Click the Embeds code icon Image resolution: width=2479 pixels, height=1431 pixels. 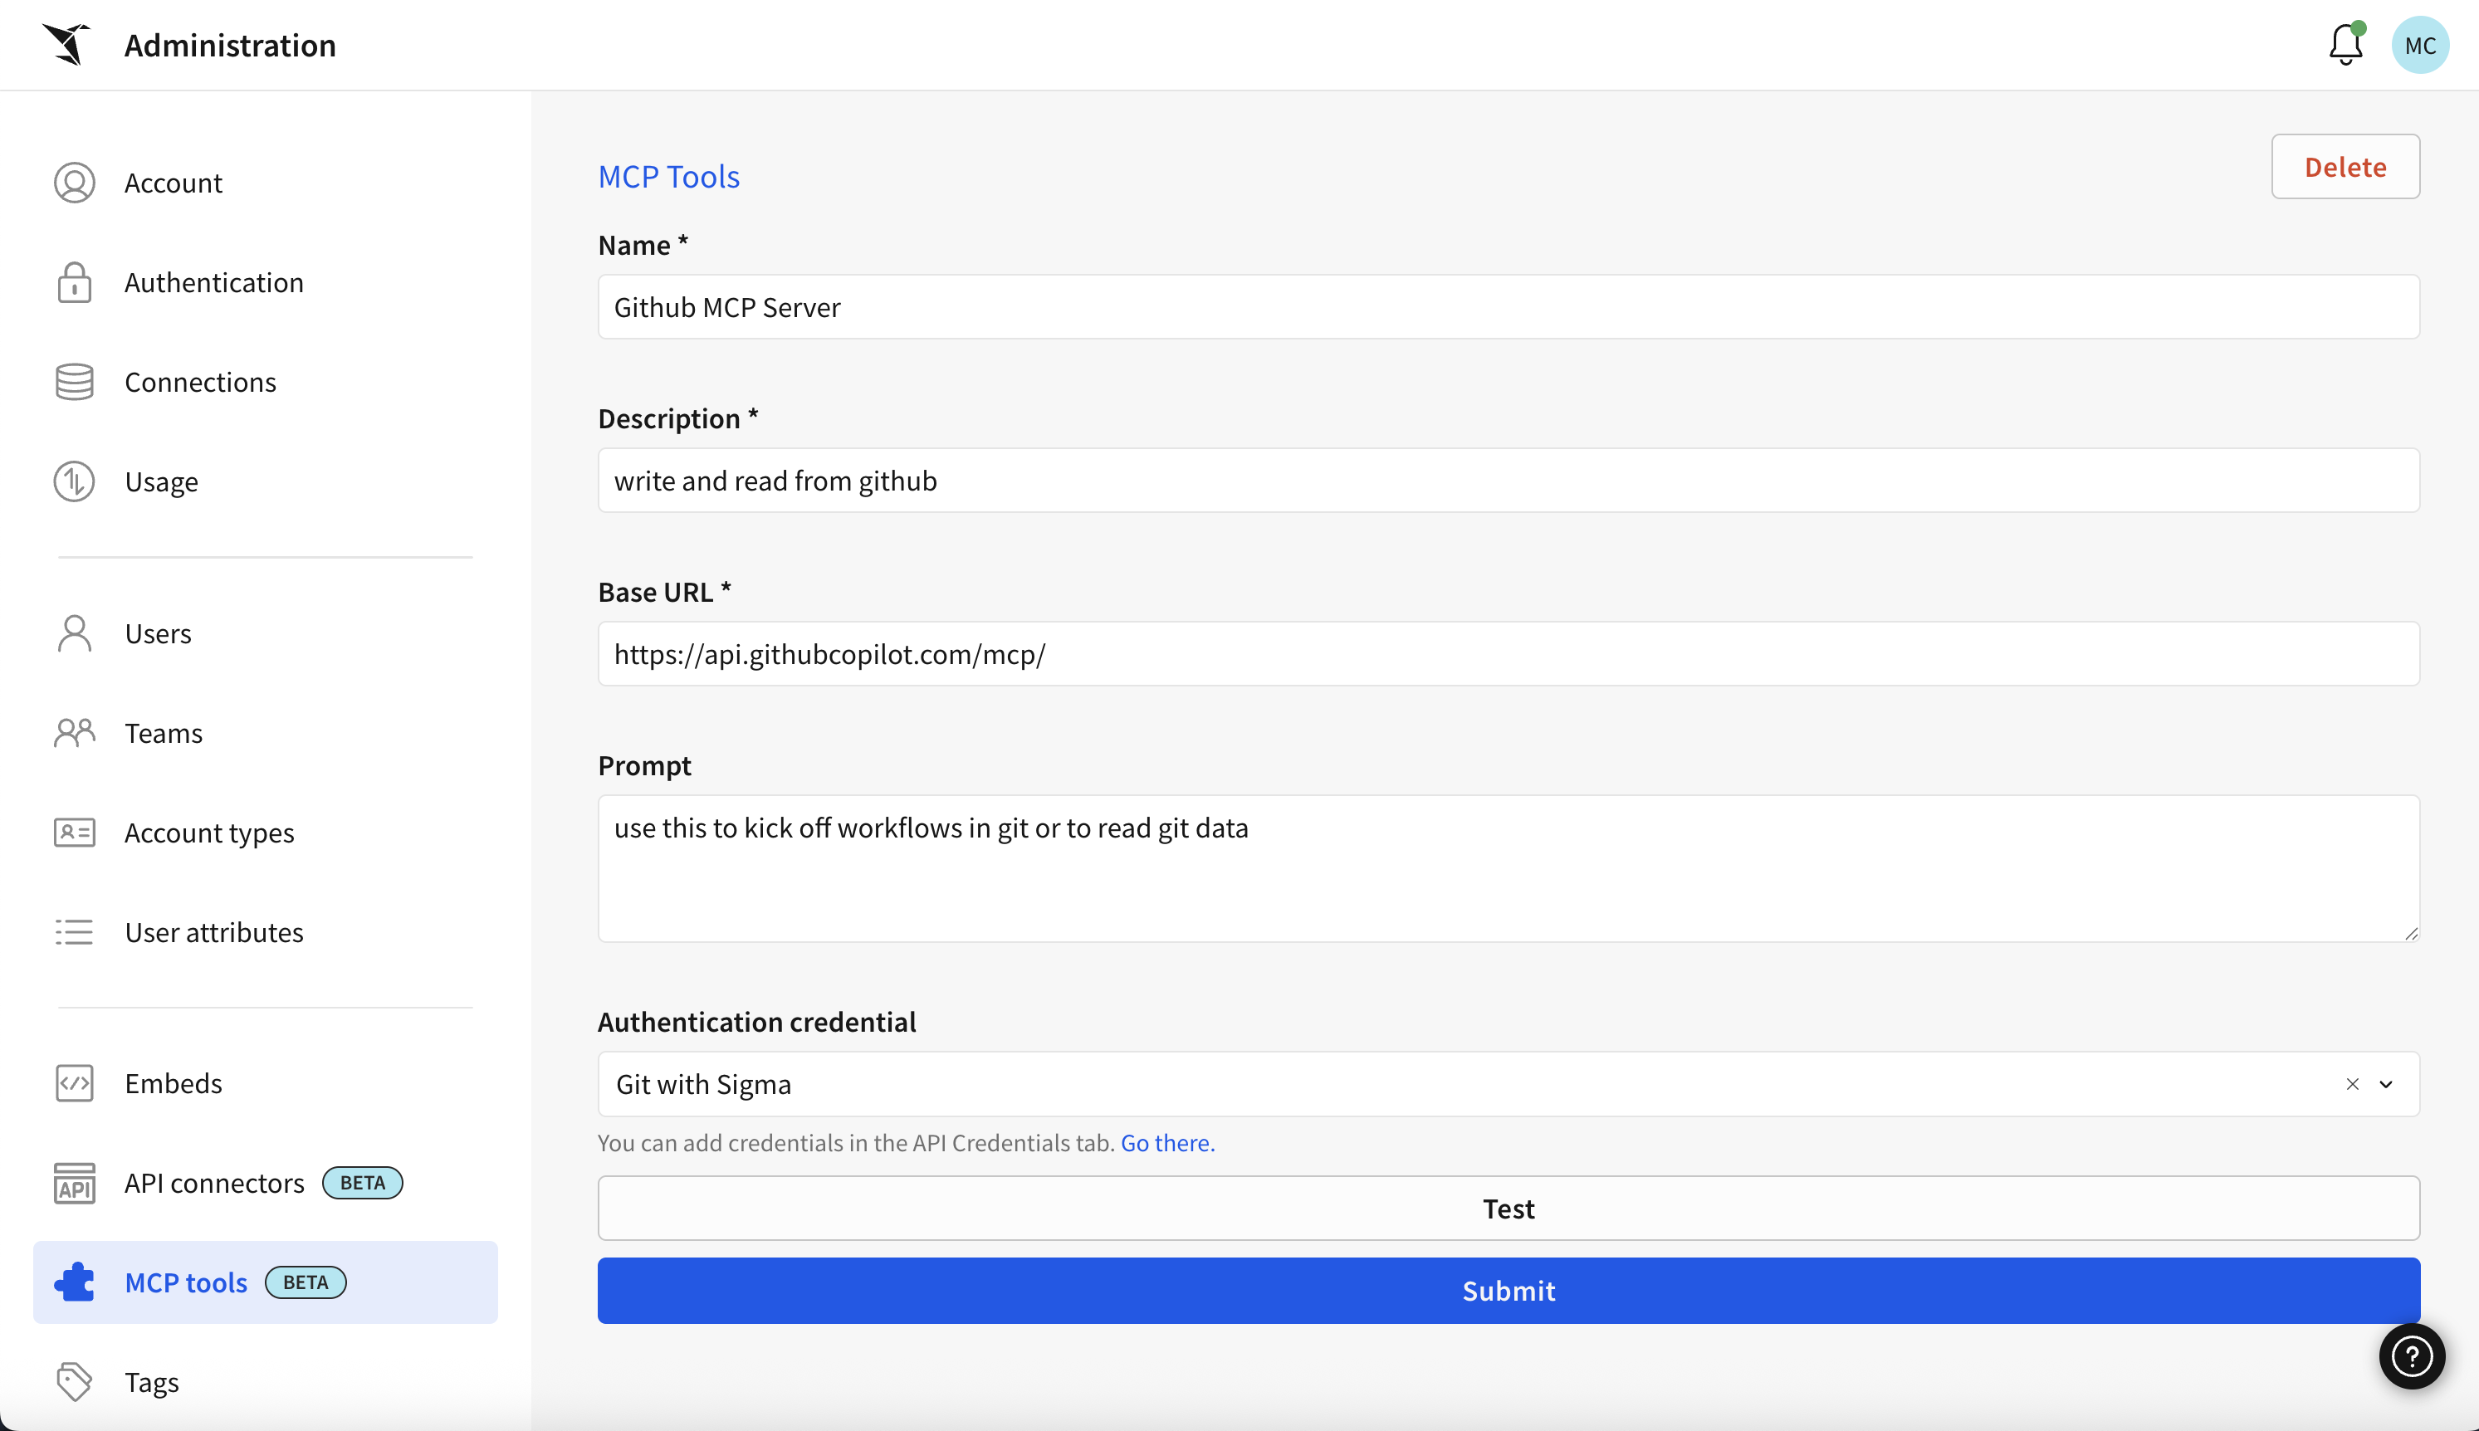74,1083
